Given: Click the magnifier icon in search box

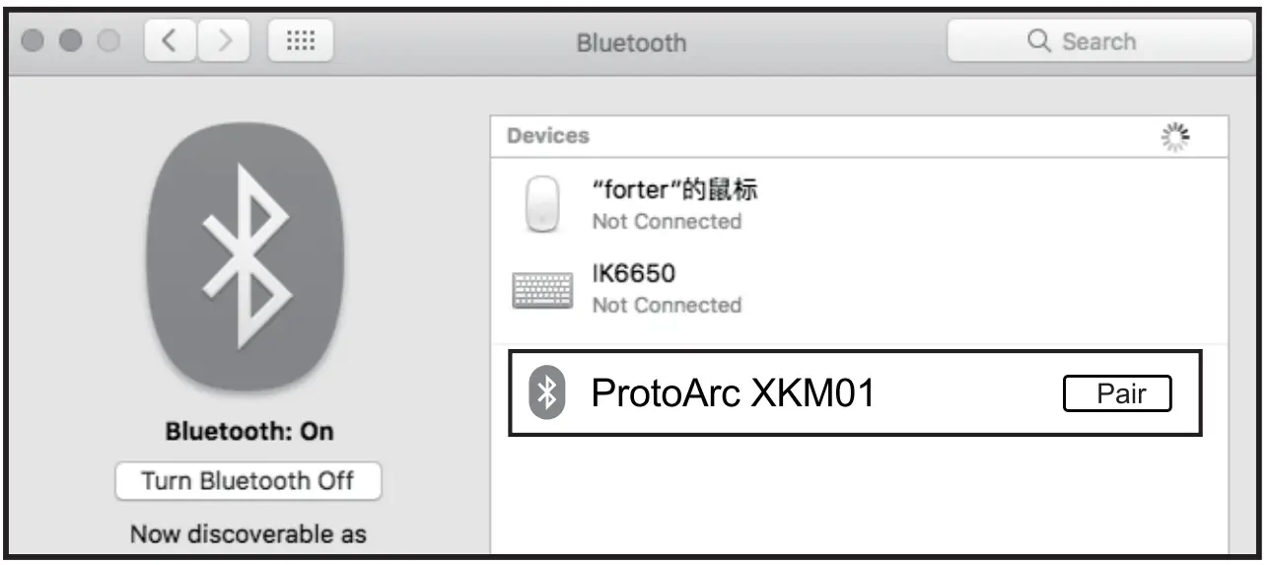Looking at the screenshot, I should tap(1039, 41).
